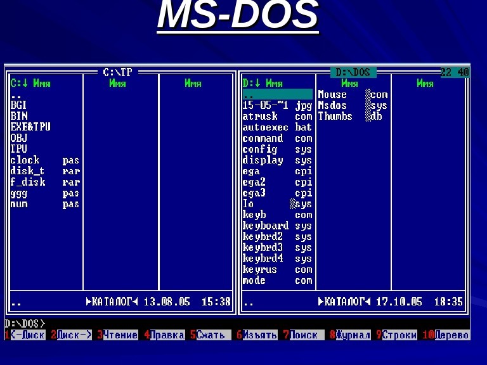
Task: Click the MS-DOS slide title
Action: pos(238,15)
